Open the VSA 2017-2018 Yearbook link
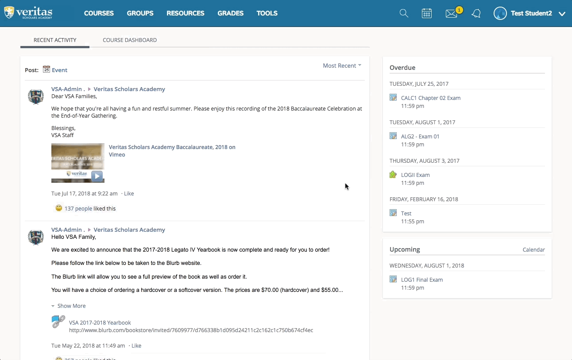The image size is (572, 360). click(x=100, y=322)
